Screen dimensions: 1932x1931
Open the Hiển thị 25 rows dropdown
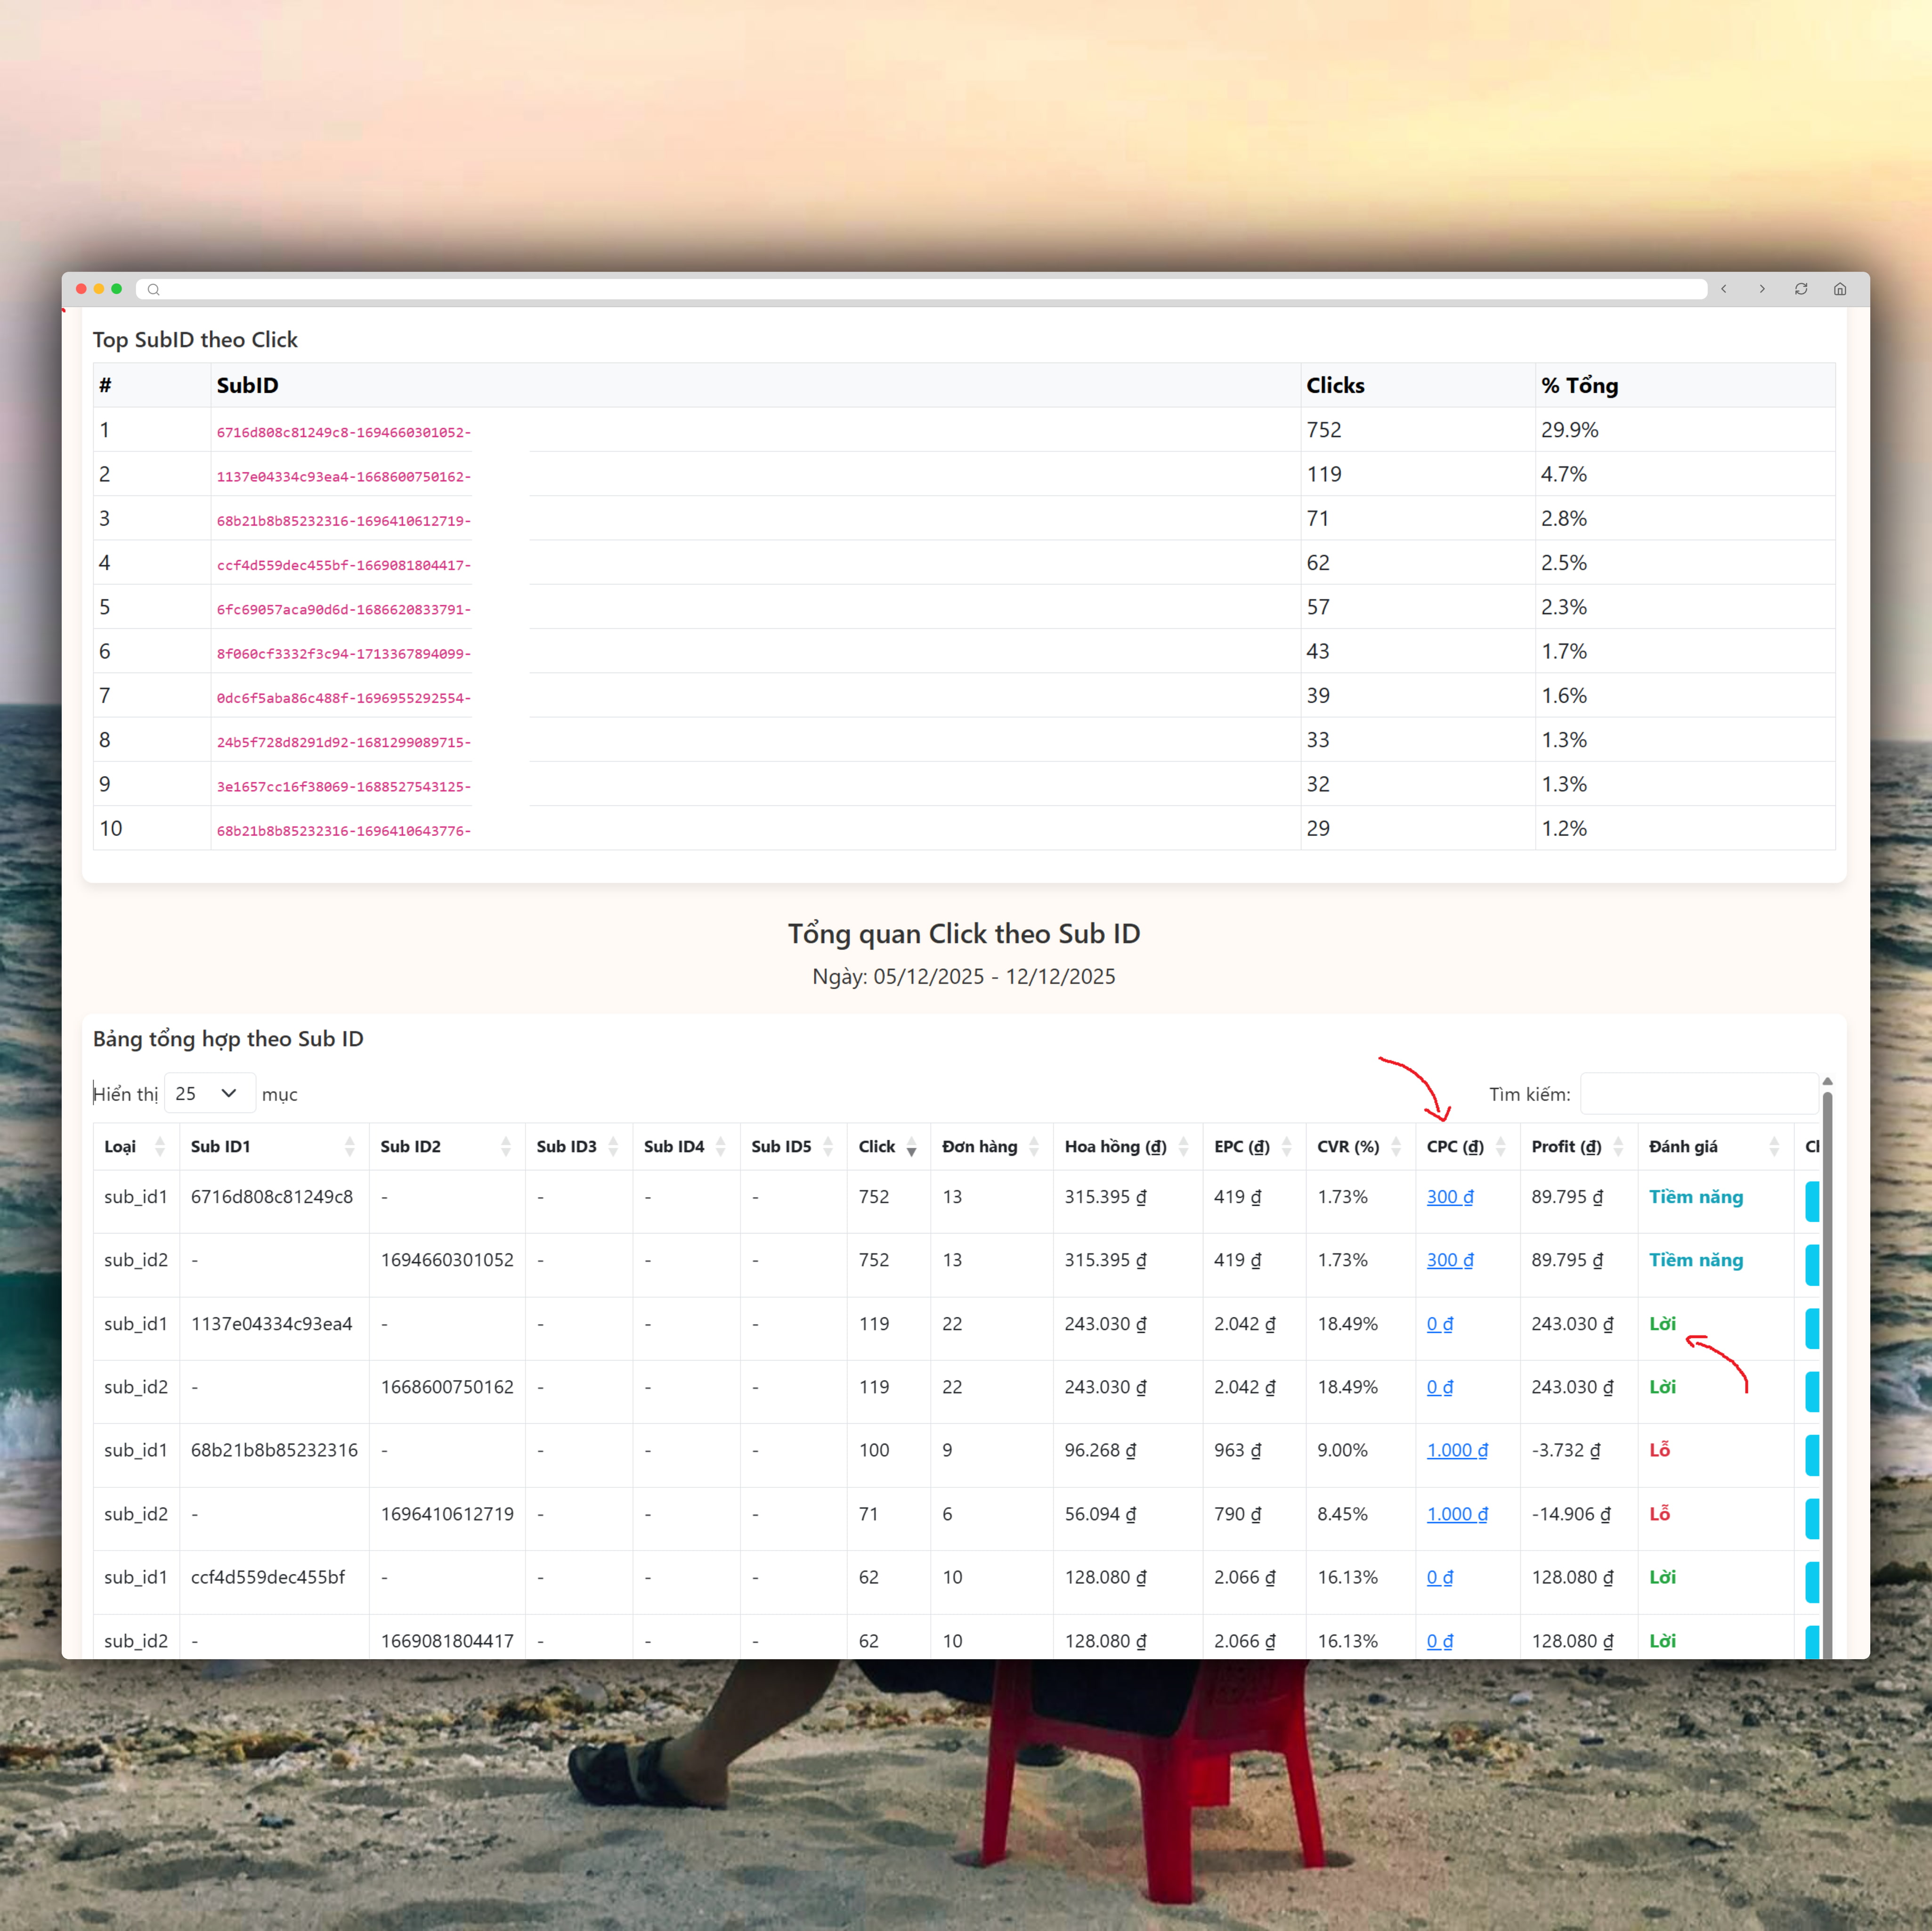click(x=209, y=1094)
